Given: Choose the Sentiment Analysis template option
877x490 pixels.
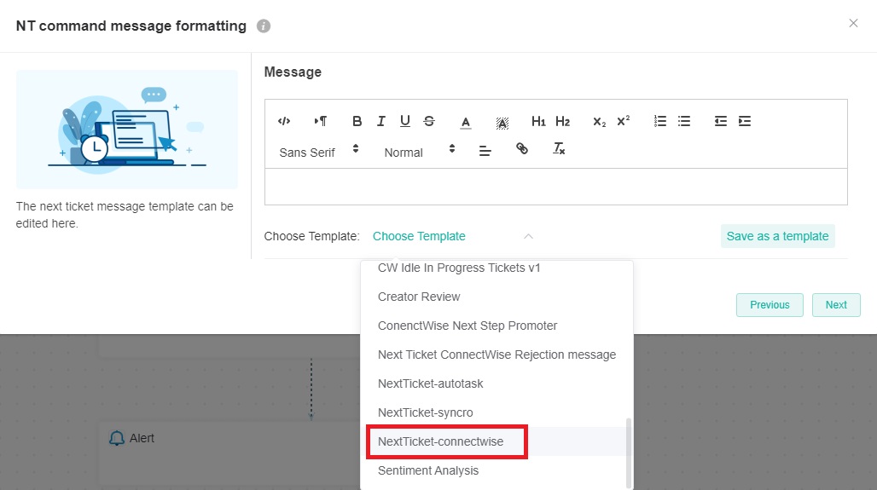Looking at the screenshot, I should coord(428,470).
